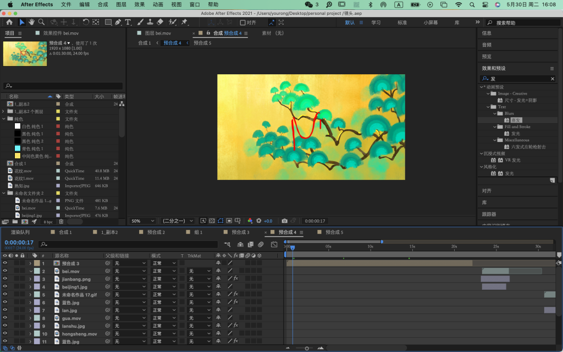The image size is (563, 352).
Task: Click the reset exposure icon
Action: click(x=258, y=221)
